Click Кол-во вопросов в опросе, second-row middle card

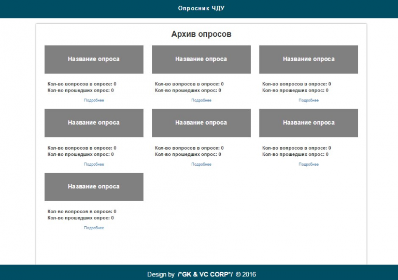pos(189,148)
